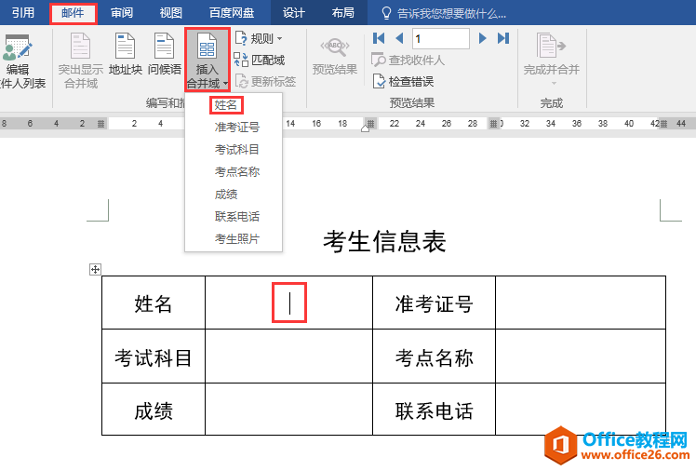Go to the next record
Image resolution: width=696 pixels, height=471 pixels.
coord(483,38)
